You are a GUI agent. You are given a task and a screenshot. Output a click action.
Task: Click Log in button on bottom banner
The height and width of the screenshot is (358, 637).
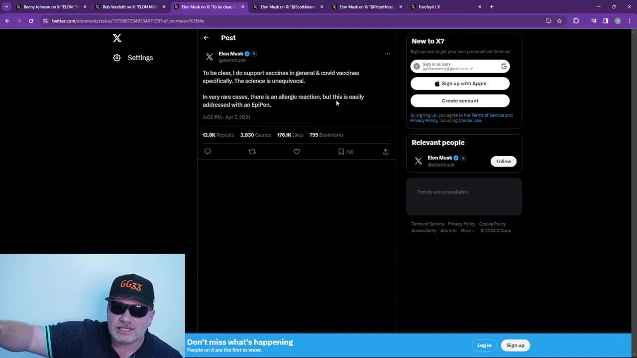(x=484, y=345)
